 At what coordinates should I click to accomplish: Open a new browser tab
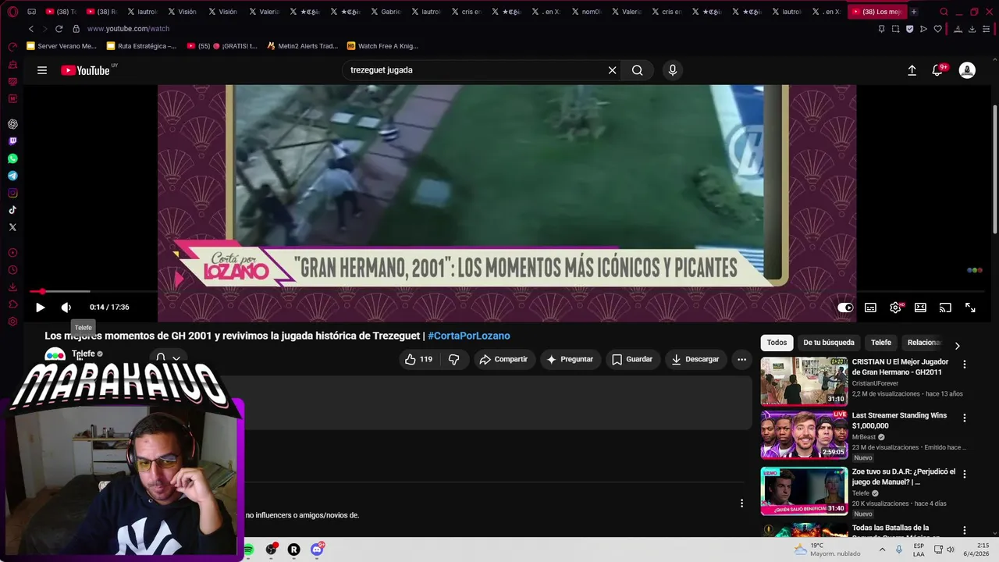tap(914, 12)
